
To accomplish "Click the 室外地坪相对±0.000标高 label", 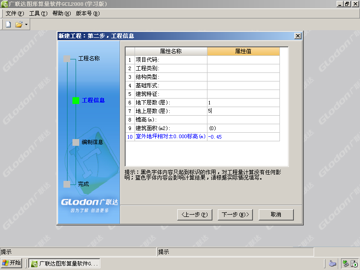I will tap(171, 137).
